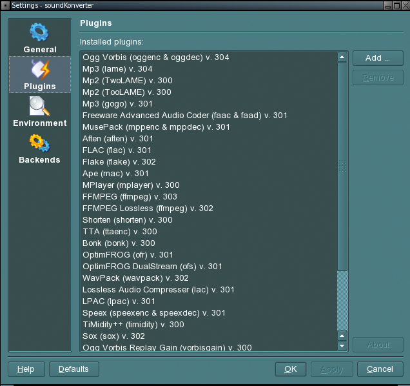
Task: Confirm with the OK button
Action: pos(291,369)
